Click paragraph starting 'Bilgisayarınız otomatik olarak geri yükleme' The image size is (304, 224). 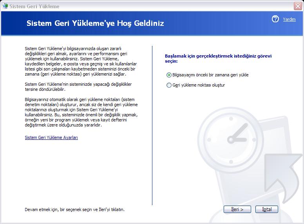(x=81, y=112)
